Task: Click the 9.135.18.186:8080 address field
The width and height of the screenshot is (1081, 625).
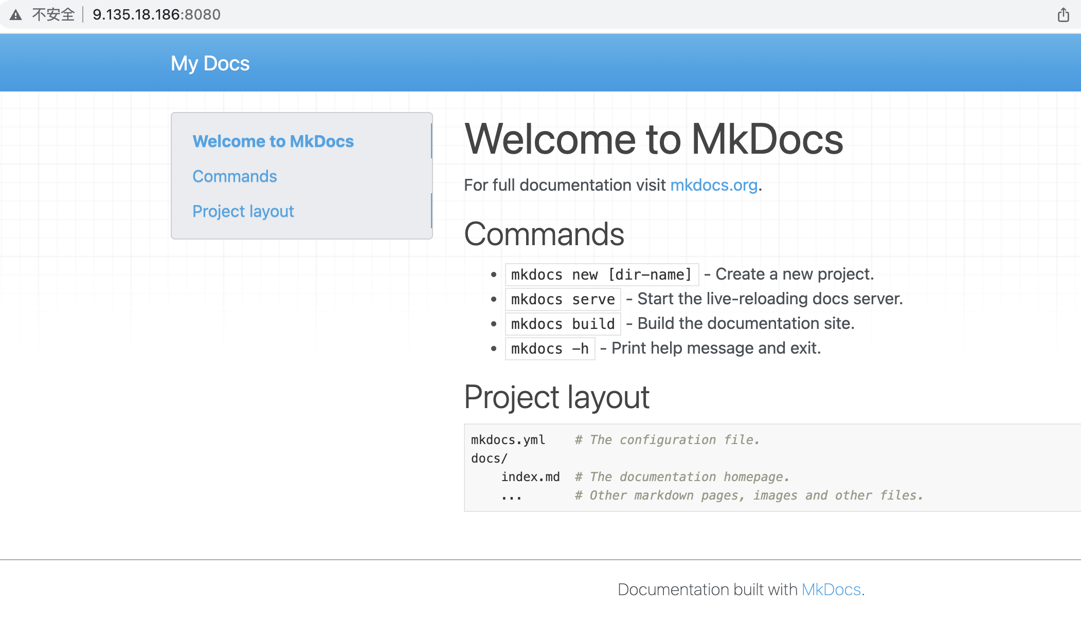Action: point(156,14)
